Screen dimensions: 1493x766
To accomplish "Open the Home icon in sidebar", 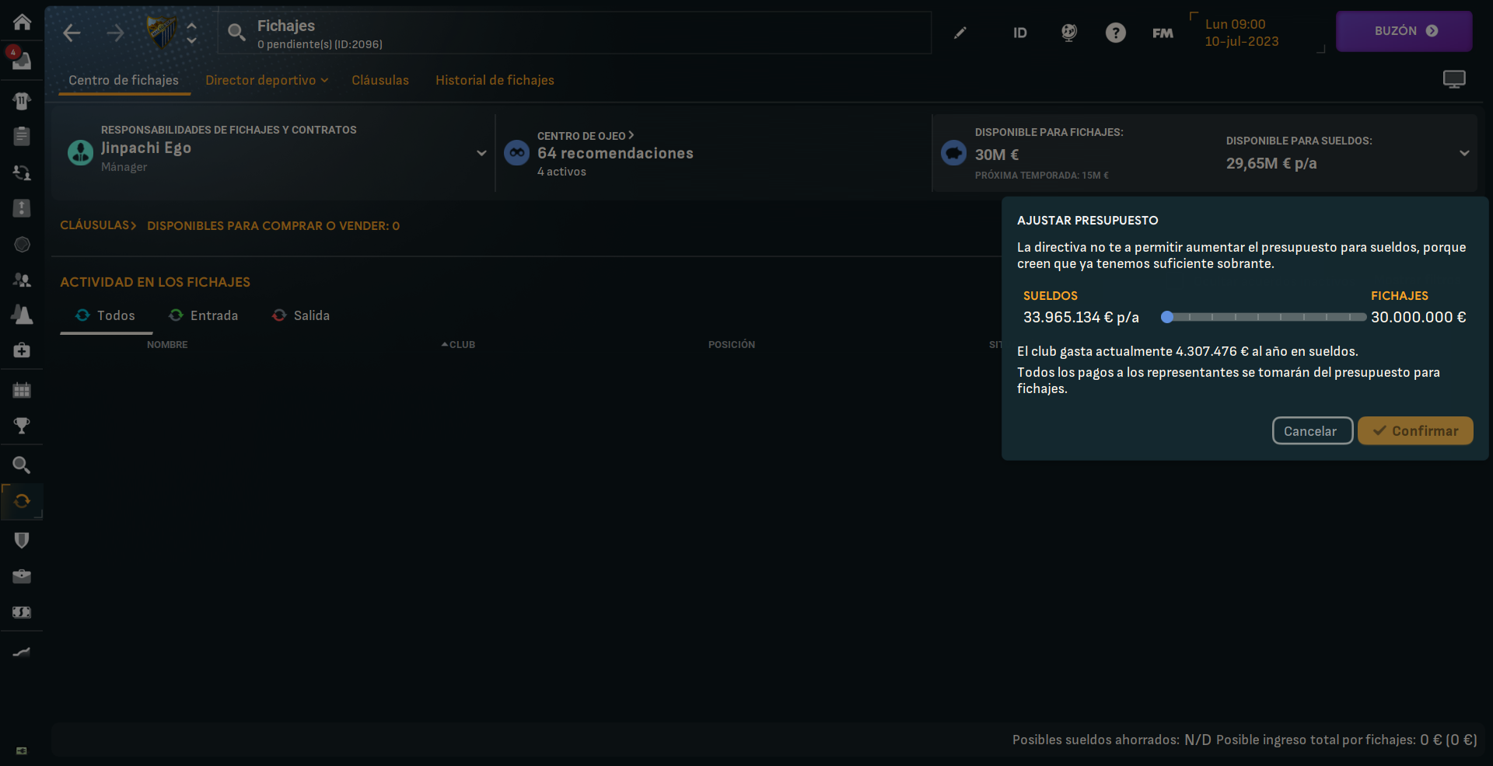I will [22, 22].
